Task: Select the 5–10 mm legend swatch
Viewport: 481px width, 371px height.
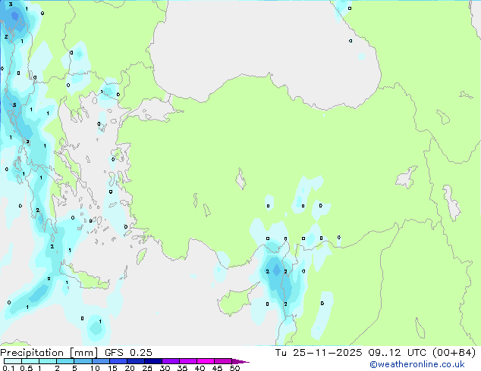Action: (x=83, y=361)
